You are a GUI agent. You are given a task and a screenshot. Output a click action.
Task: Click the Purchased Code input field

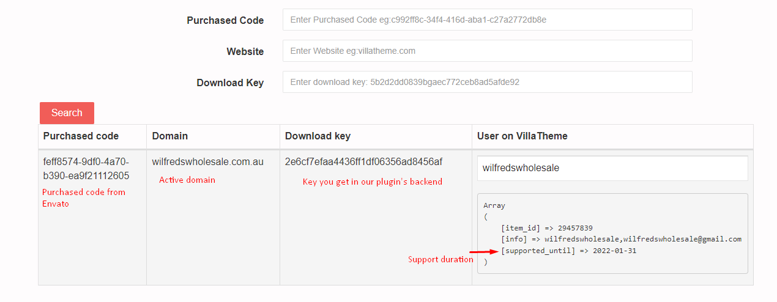(487, 20)
